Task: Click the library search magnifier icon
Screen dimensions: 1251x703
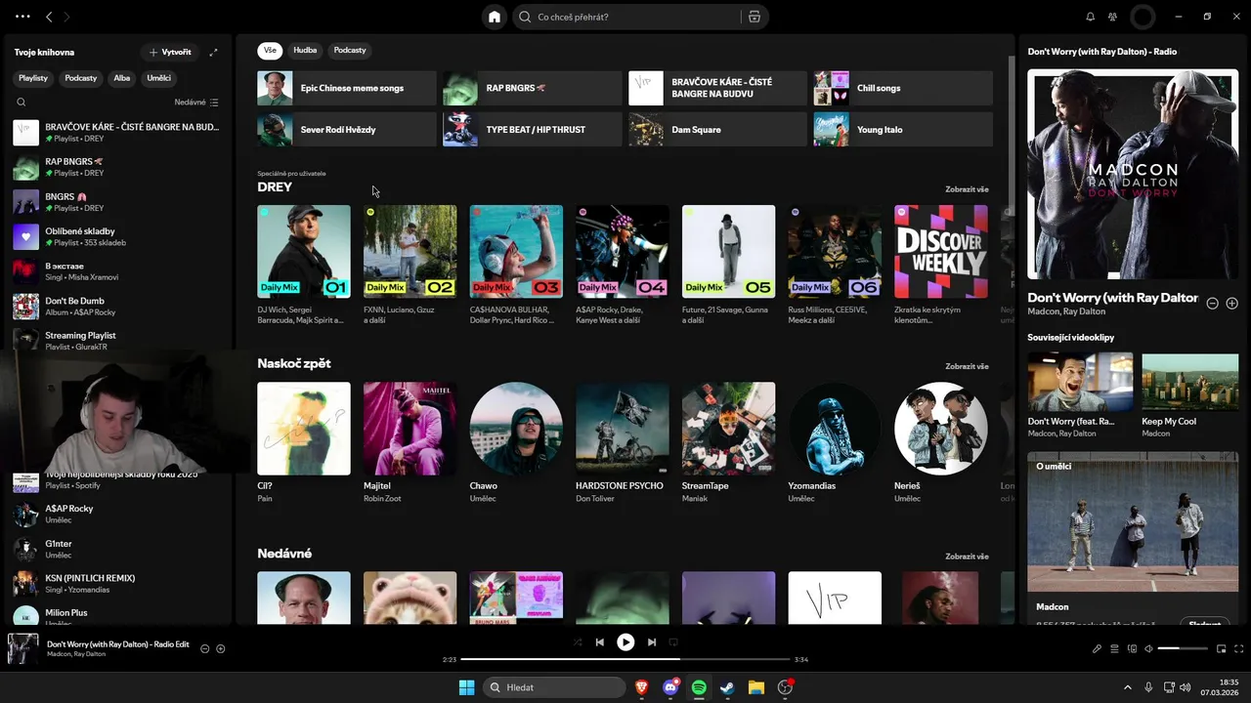Action: [x=22, y=102]
